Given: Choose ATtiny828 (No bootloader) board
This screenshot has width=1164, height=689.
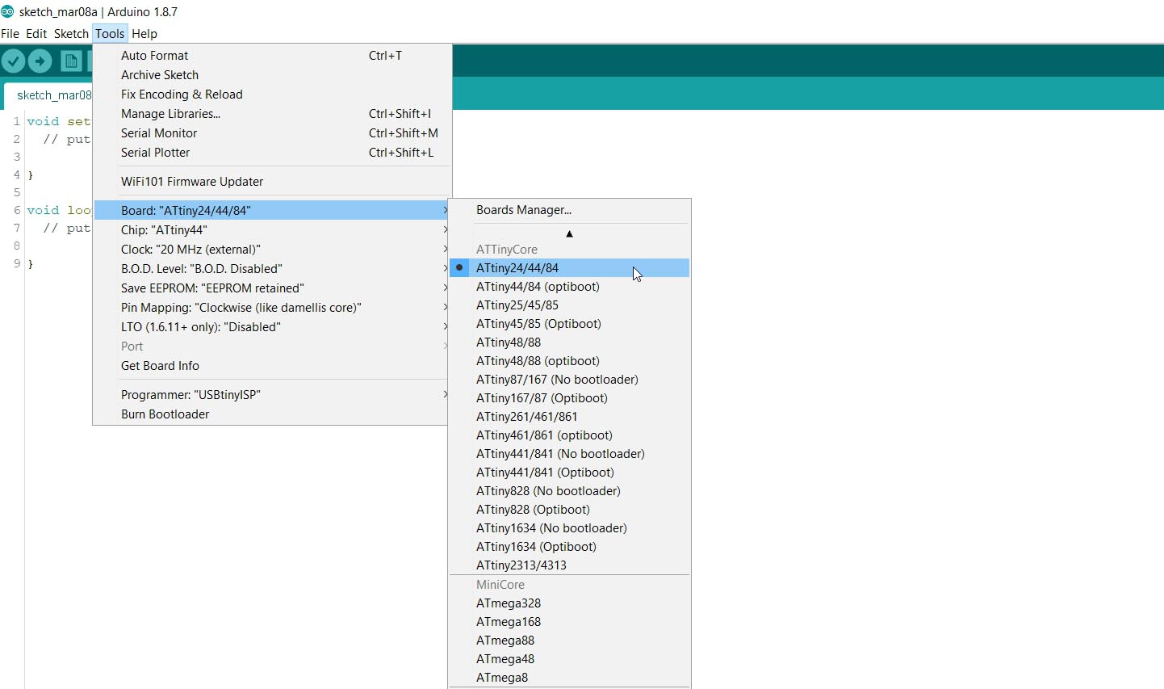Looking at the screenshot, I should coord(569,490).
